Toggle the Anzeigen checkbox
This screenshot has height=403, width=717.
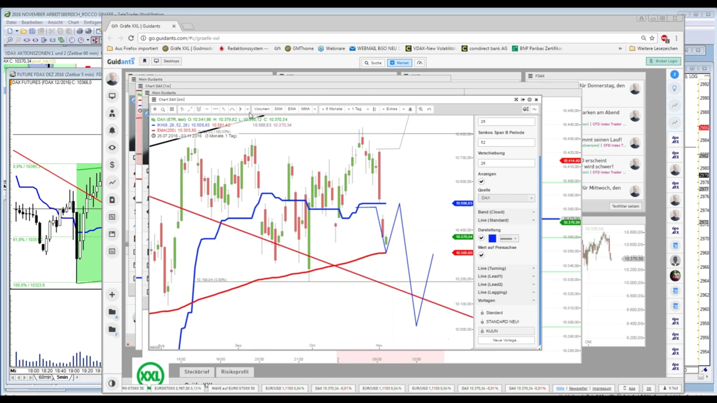point(481,181)
